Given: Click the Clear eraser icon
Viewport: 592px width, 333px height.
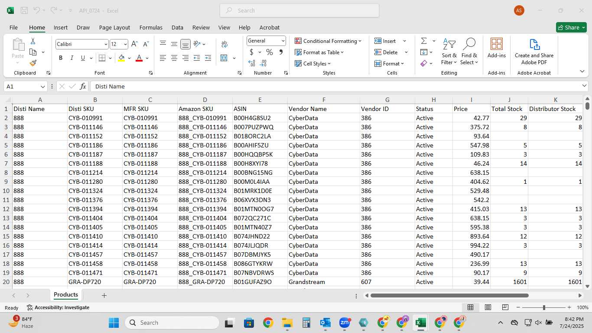Looking at the screenshot, I should (424, 63).
